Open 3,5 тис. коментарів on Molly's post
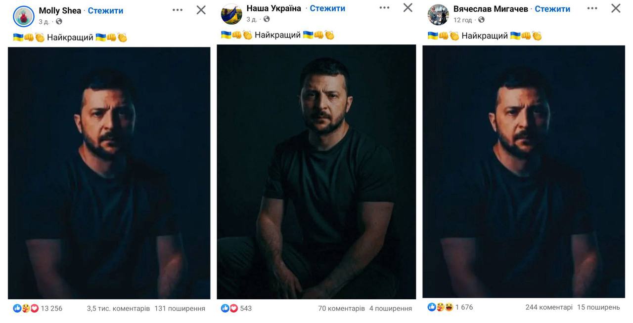The image size is (633, 323). 118,308
